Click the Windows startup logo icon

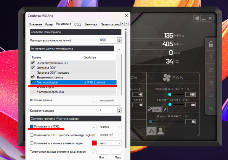point(197,19)
